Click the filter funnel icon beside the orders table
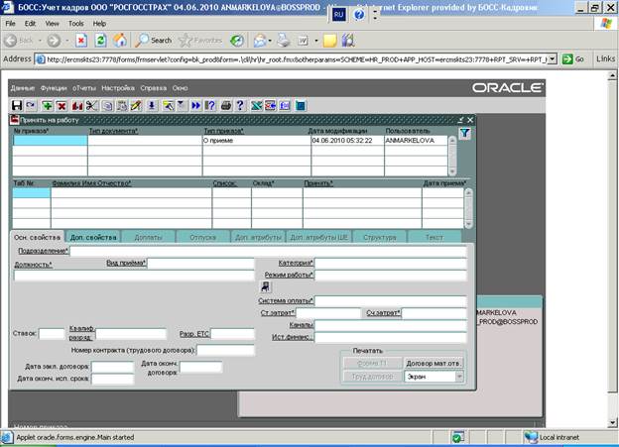Viewport: 619px width, 447px height. (x=465, y=132)
